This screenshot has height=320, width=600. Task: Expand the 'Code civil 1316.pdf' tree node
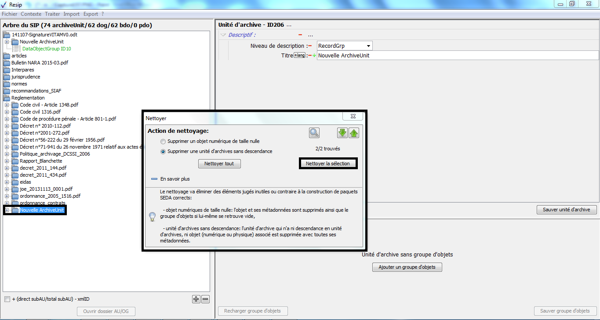tap(7, 112)
